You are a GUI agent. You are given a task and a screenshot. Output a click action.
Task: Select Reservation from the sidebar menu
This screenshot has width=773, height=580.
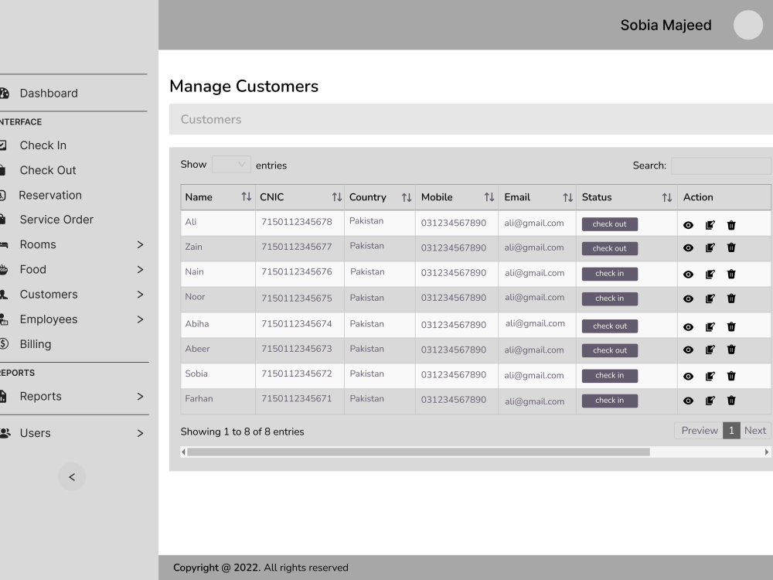(x=51, y=195)
